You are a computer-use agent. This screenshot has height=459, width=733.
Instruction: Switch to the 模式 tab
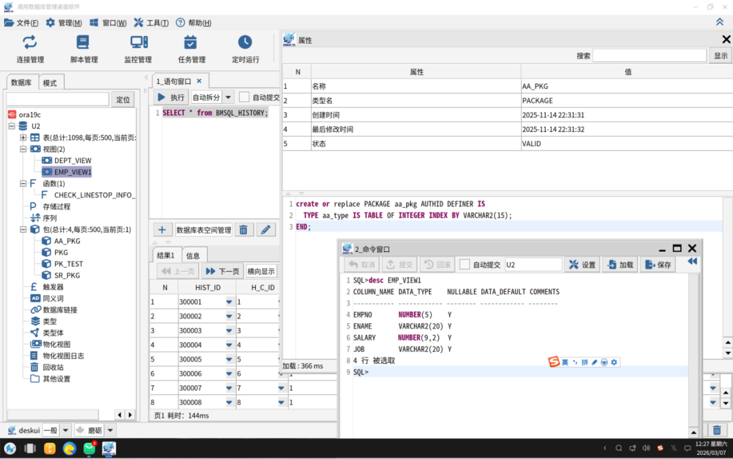[50, 83]
